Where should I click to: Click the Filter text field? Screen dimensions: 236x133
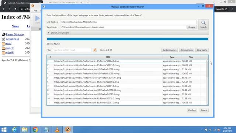point(72,50)
